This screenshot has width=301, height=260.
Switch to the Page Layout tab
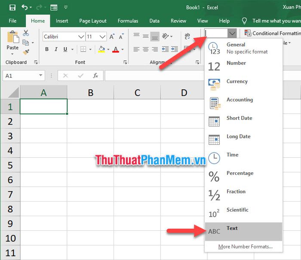(x=93, y=21)
